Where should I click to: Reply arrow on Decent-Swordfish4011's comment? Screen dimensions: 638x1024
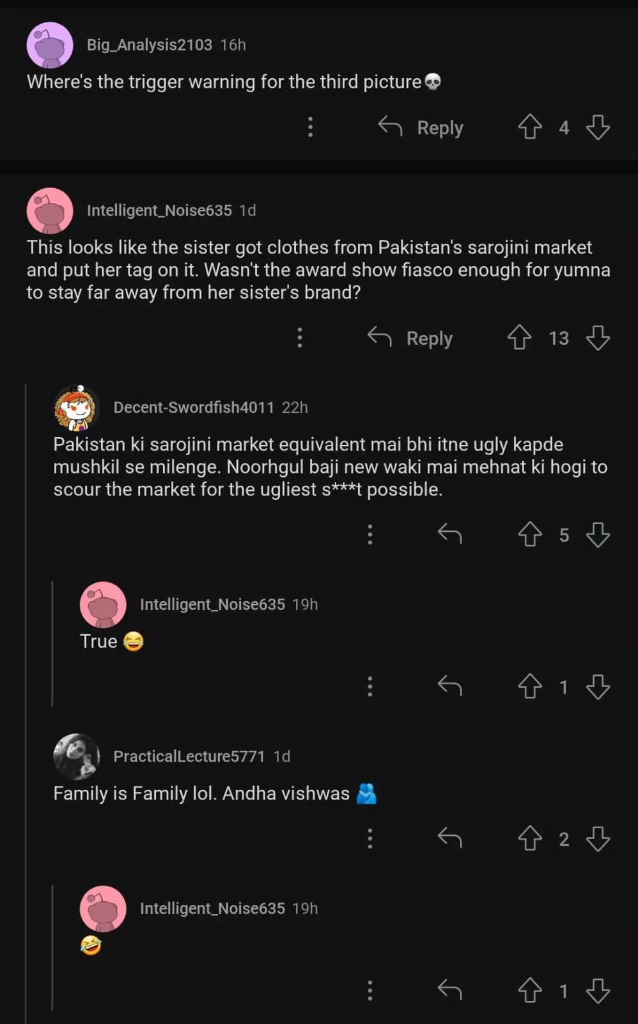point(449,533)
